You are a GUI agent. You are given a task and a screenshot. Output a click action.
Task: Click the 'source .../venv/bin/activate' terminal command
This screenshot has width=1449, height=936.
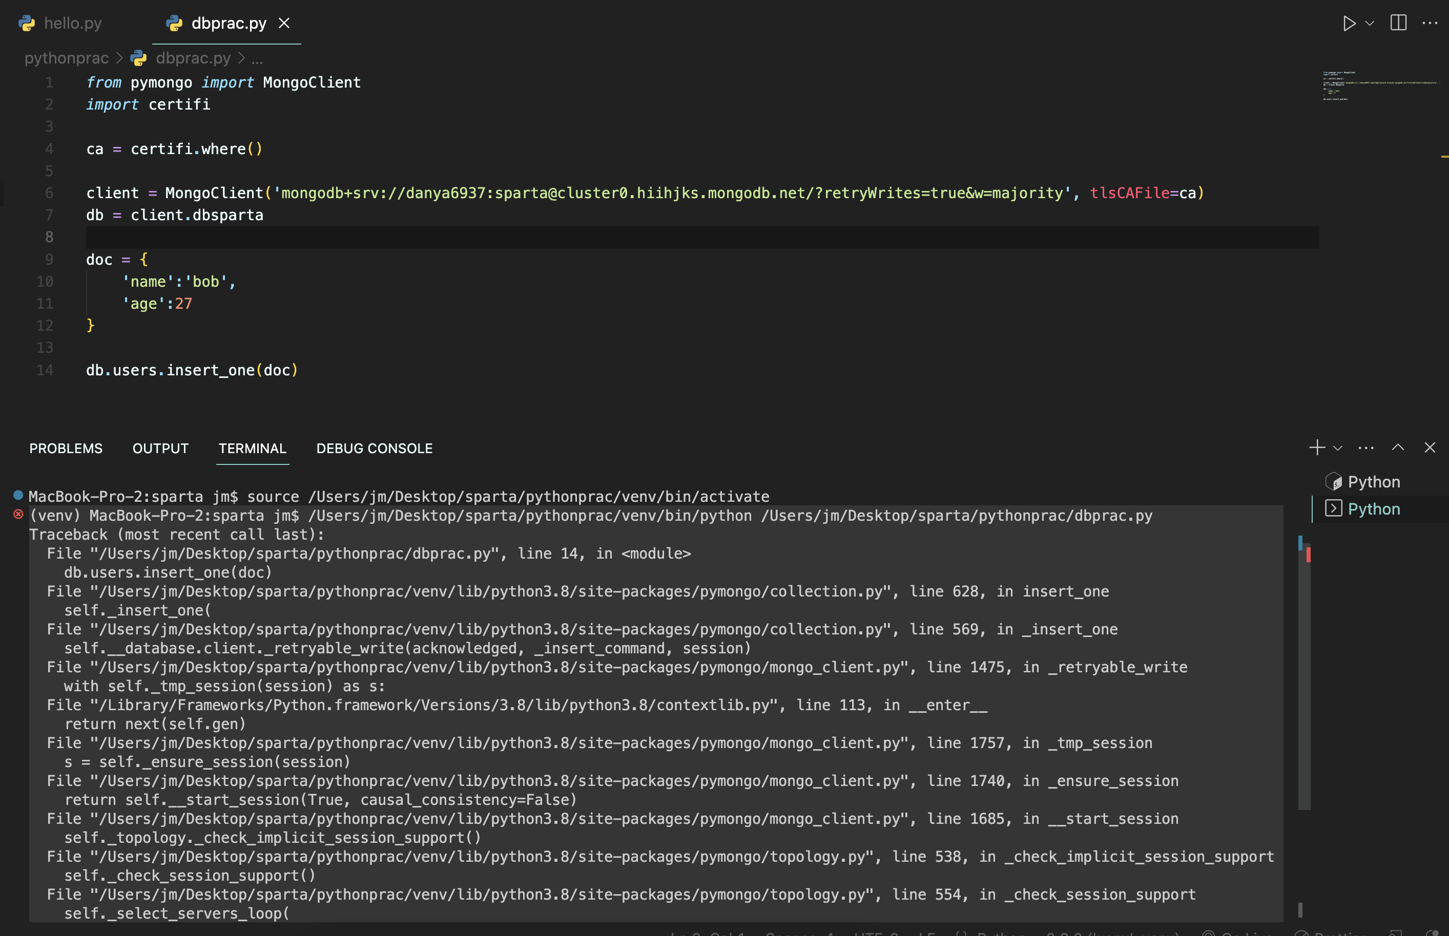508,497
